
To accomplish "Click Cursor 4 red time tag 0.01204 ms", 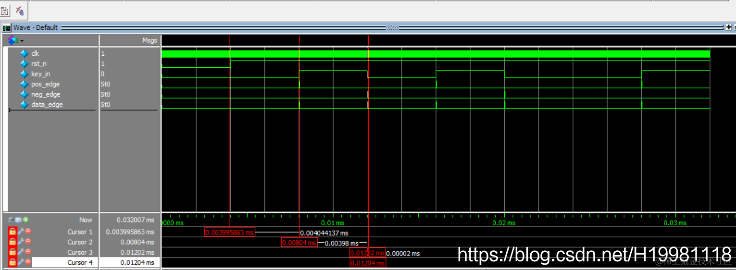I will 368,263.
